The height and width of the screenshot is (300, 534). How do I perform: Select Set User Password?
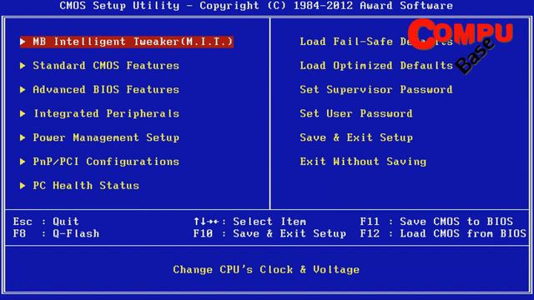[356, 113]
